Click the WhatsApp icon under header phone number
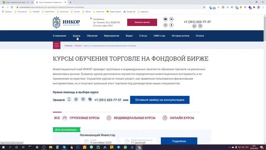Screen dimensions: 266x150 click(195, 26)
